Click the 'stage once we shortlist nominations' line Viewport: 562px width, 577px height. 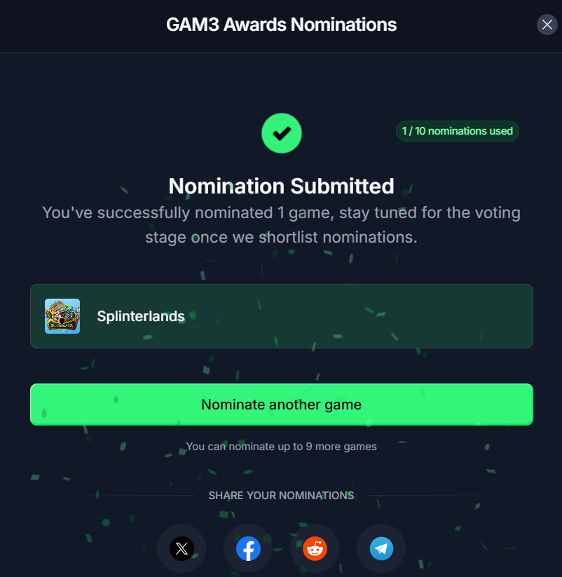pyautogui.click(x=281, y=237)
